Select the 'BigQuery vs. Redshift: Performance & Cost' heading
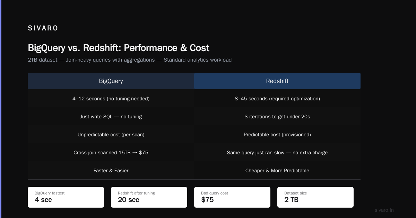Viewport: 416px width, 218px height. [119, 48]
